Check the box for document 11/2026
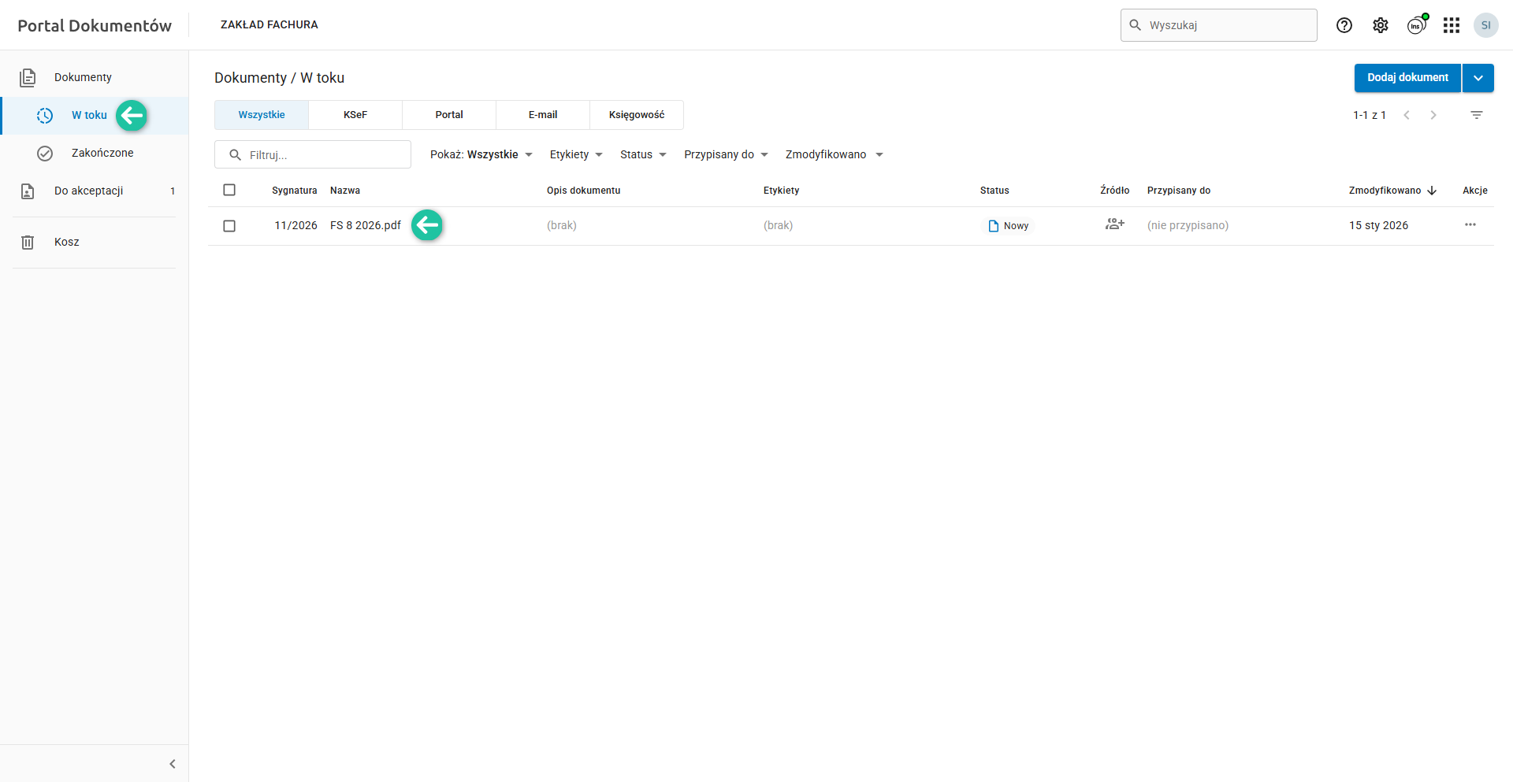 pos(229,226)
